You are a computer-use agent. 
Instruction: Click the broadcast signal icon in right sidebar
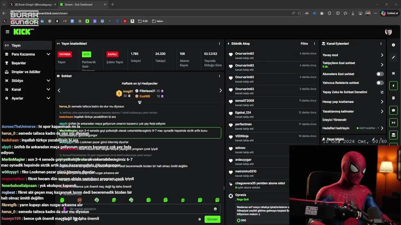393,122
